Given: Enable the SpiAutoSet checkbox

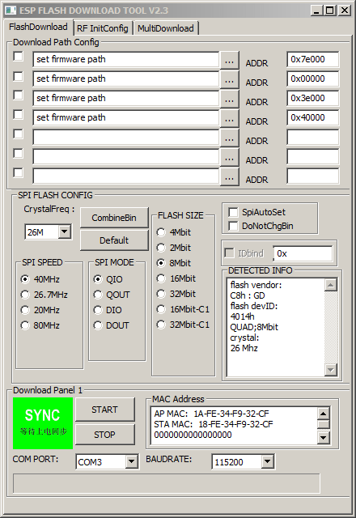Looking at the screenshot, I should point(233,212).
